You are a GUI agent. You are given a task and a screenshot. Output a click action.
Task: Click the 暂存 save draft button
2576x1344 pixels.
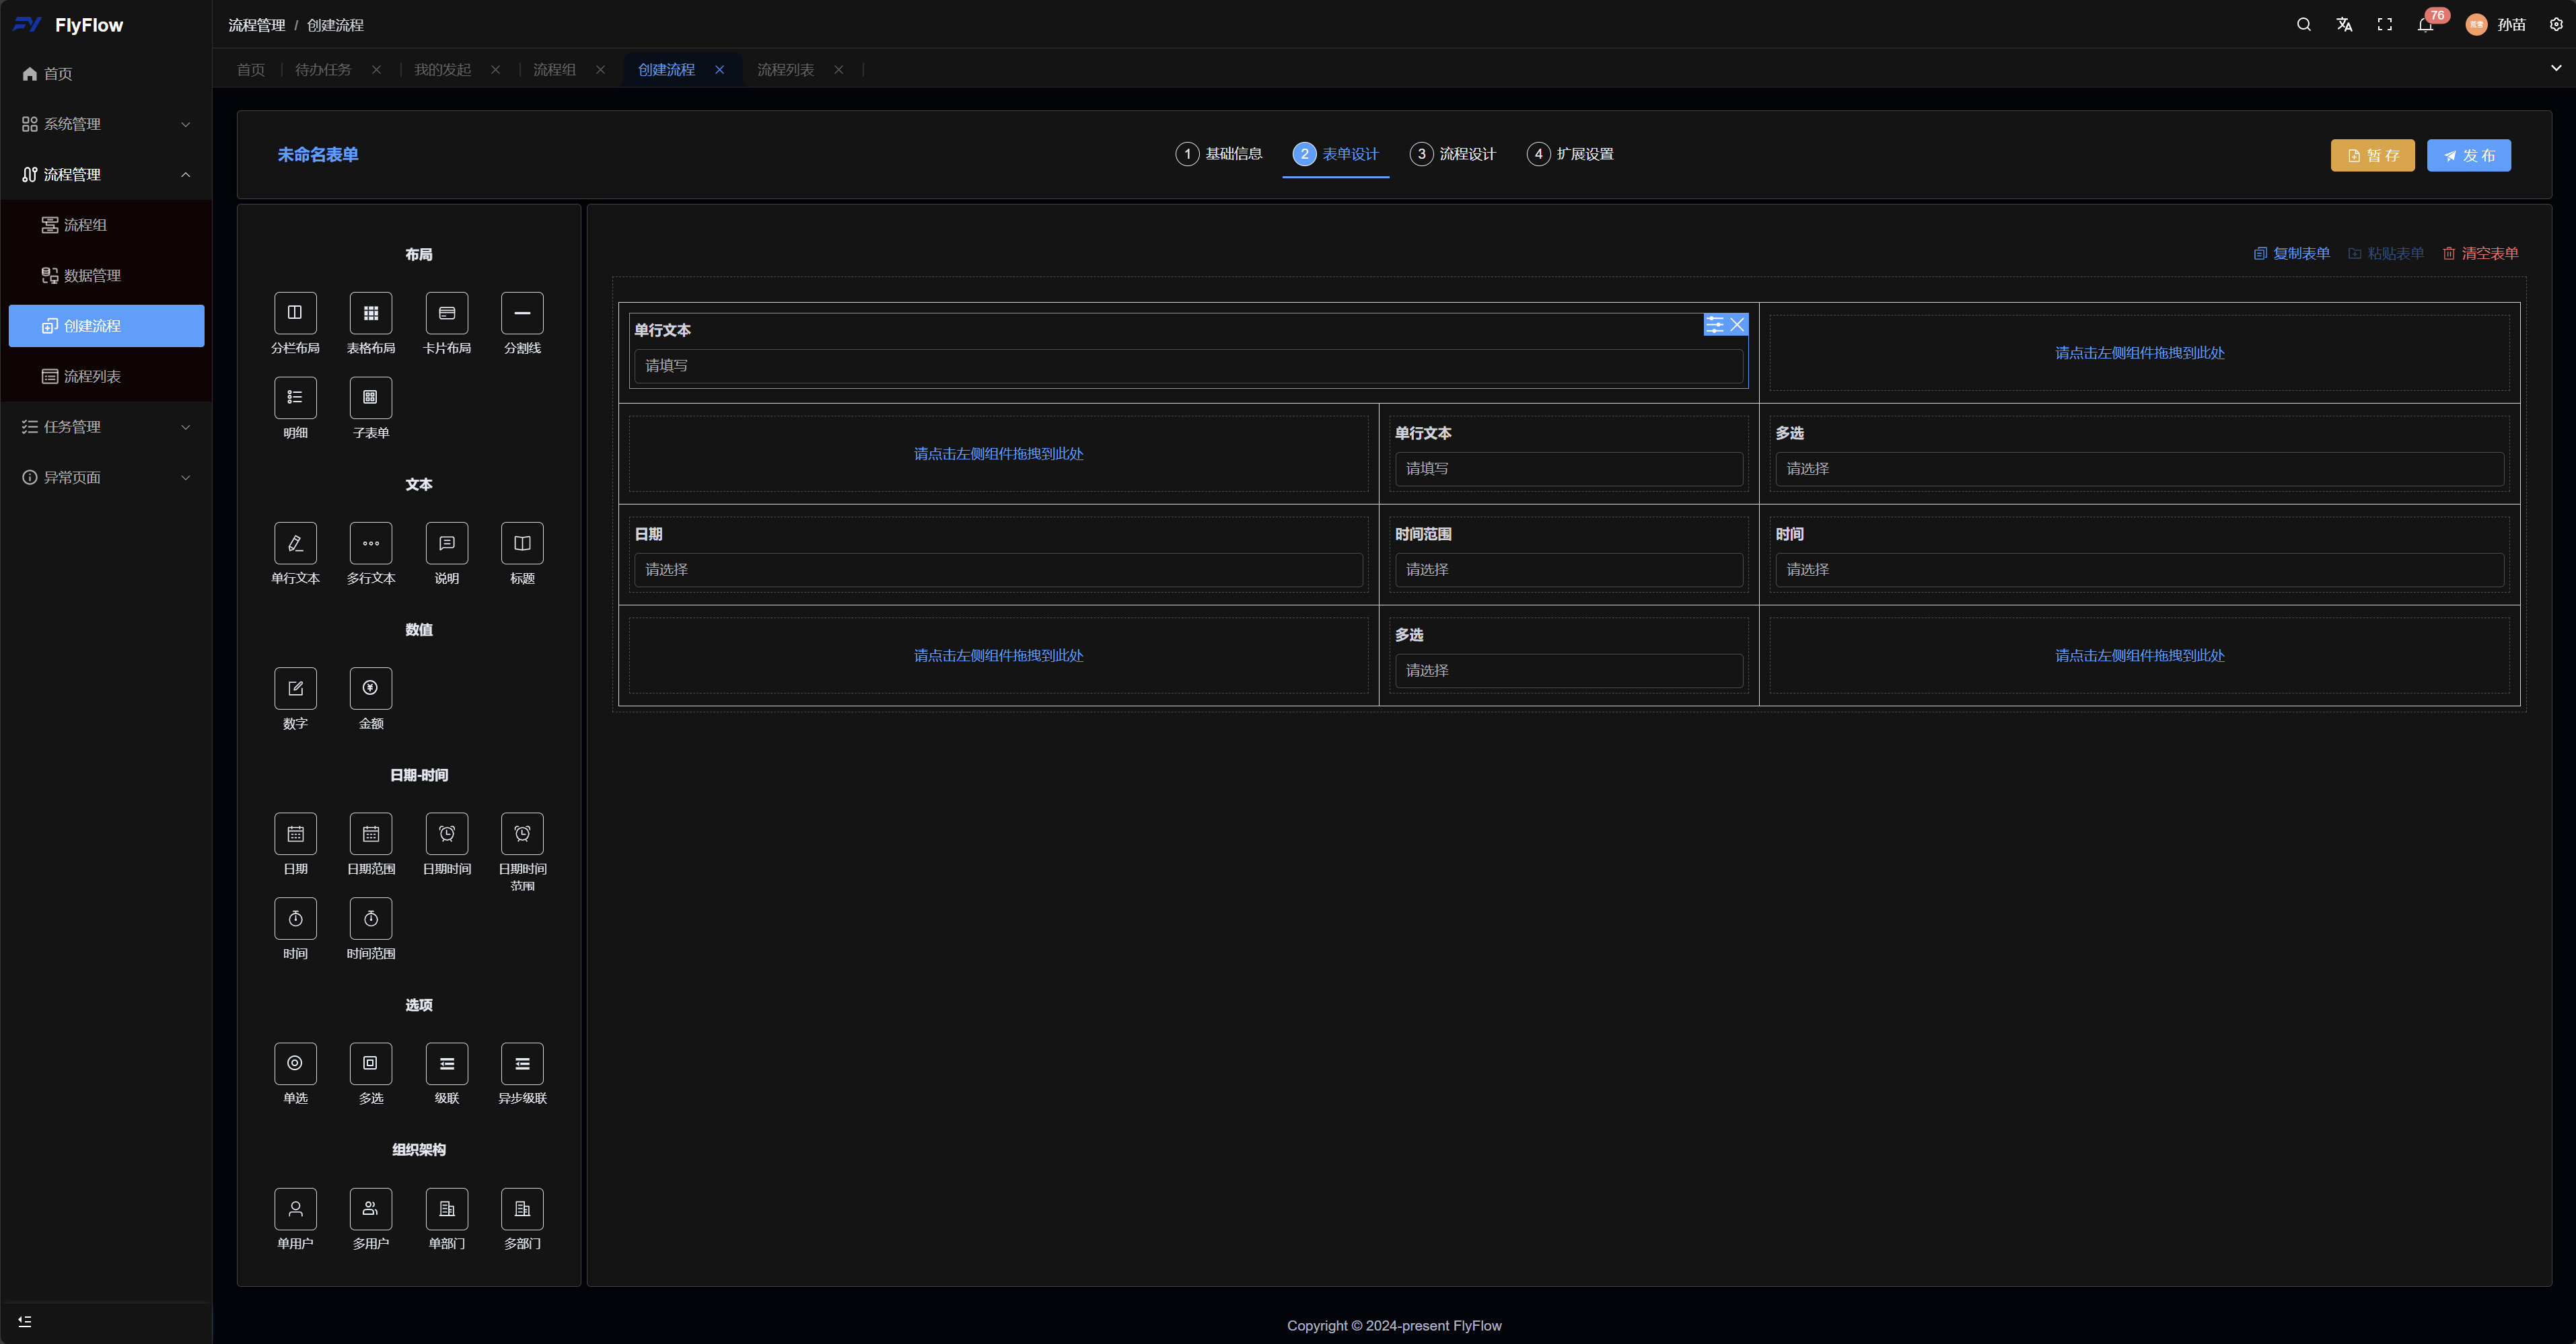pyautogui.click(x=2373, y=155)
